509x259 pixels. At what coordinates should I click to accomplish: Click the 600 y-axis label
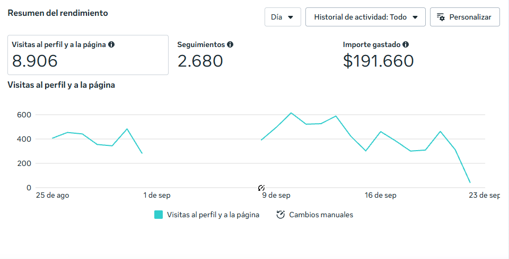(24, 115)
